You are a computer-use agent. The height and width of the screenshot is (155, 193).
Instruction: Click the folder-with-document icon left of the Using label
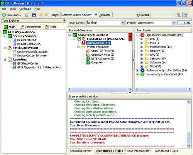pyautogui.click(x=47, y=15)
